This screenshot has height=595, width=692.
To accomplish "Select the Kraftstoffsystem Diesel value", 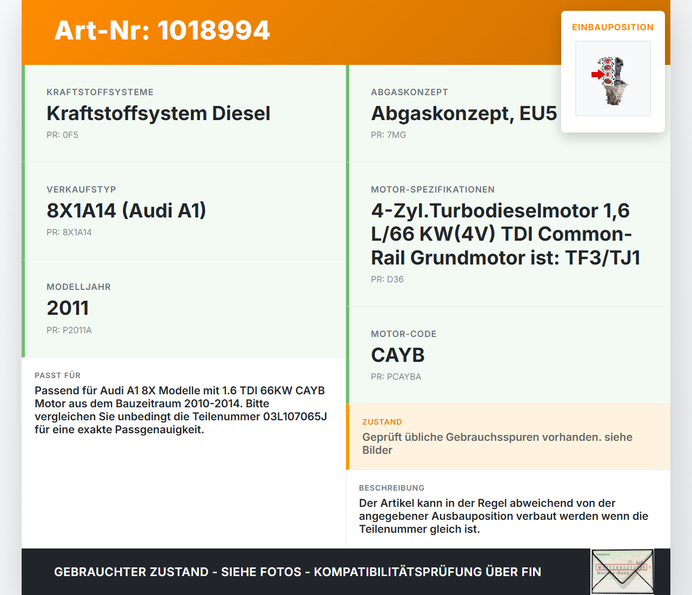I will pyautogui.click(x=158, y=113).
